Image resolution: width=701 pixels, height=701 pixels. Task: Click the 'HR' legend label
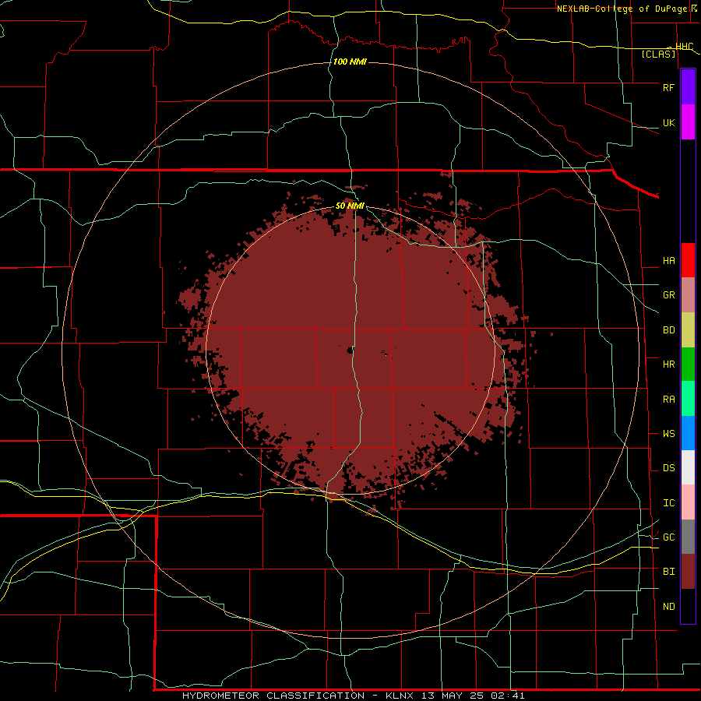(x=668, y=365)
